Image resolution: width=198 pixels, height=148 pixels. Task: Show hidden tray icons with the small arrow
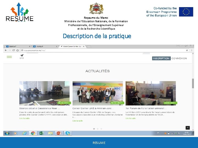[x=162, y=133]
